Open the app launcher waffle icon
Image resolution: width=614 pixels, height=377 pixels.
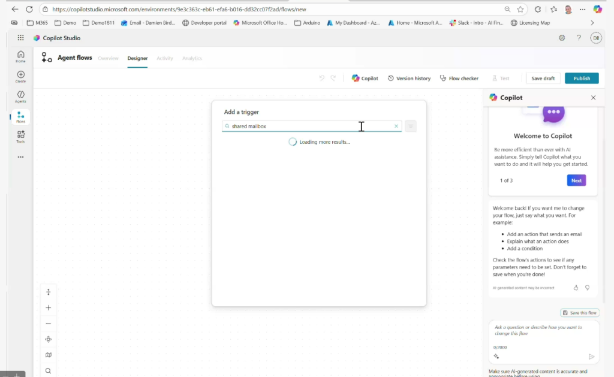coord(20,38)
